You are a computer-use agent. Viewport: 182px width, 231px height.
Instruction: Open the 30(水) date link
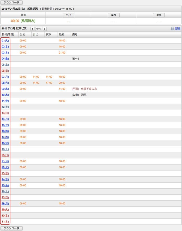click(5, 216)
